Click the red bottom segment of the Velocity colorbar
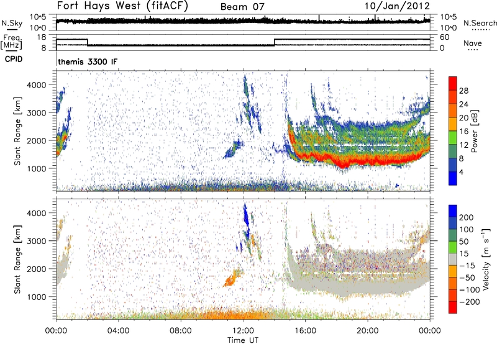This screenshot has height=344, width=497. click(x=453, y=307)
